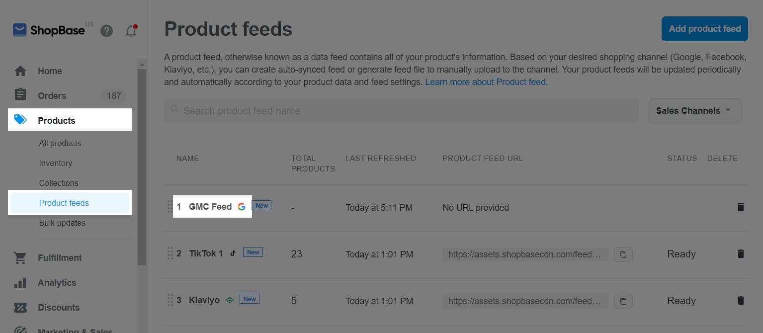
Task: Delete the TikTok 1 feed
Action: pos(741,254)
